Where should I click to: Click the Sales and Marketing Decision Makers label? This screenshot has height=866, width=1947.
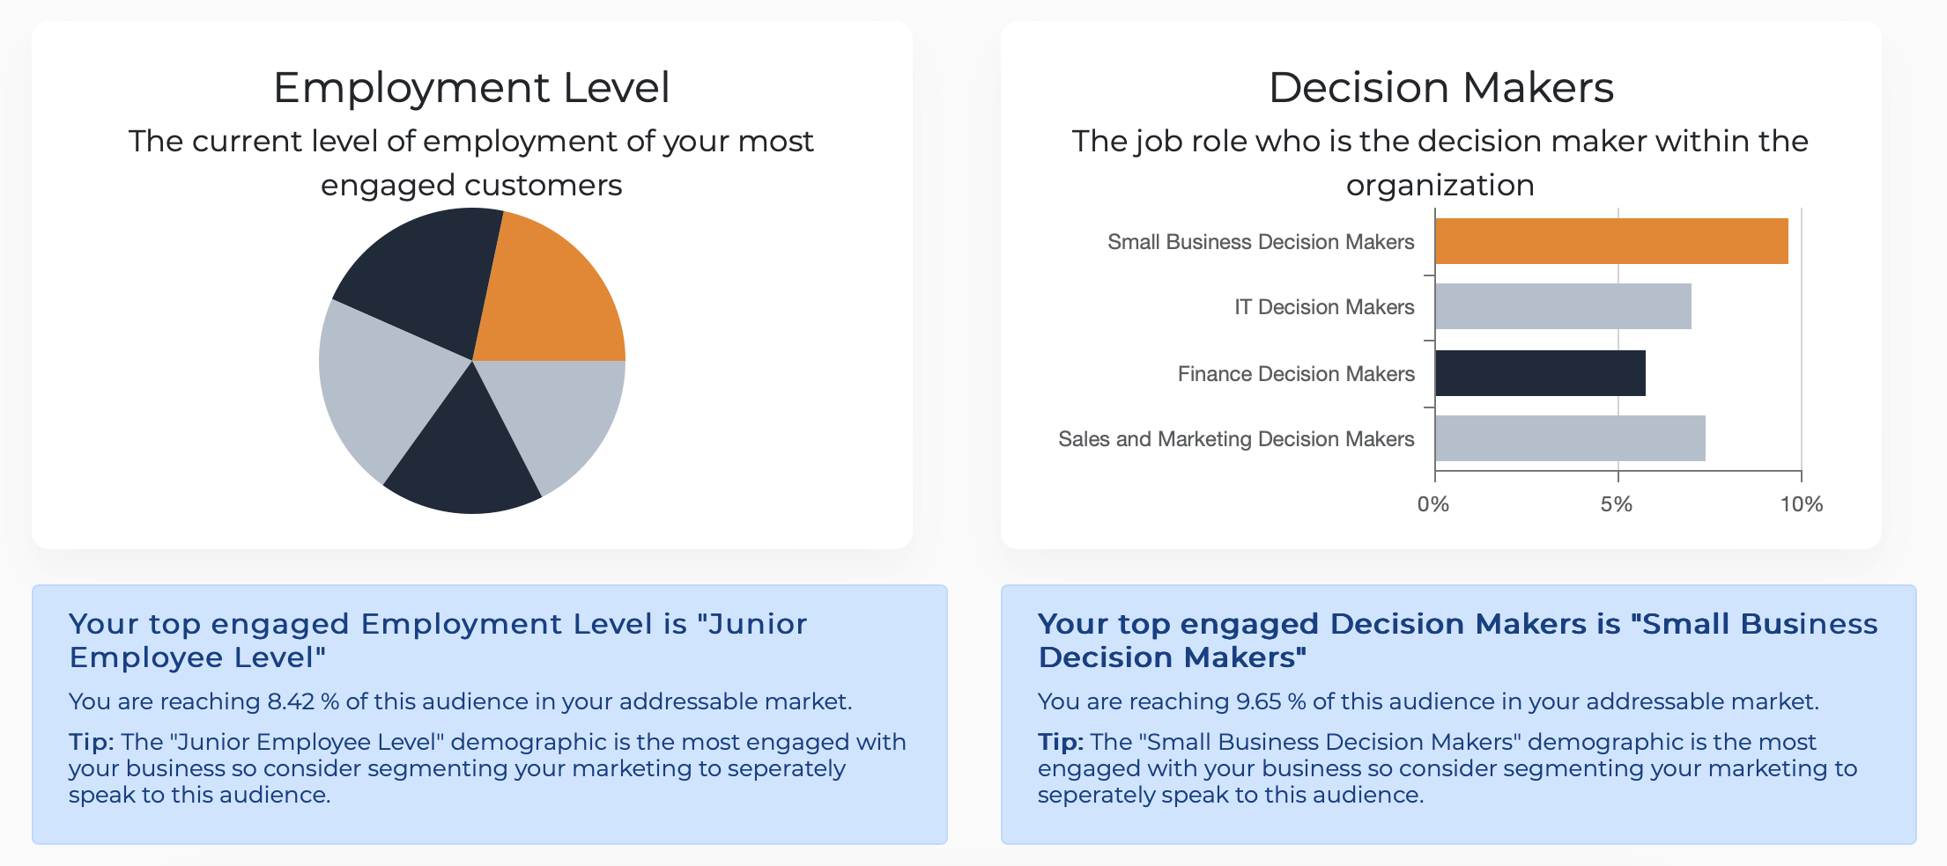pyautogui.click(x=1236, y=439)
